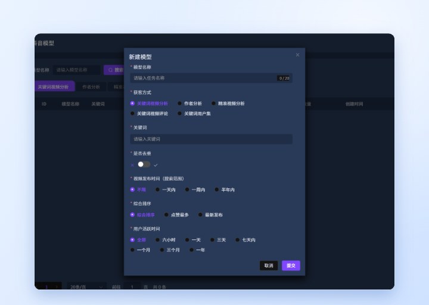Click the 关键词 column header in table
Screen dimensions: 429x305
point(98,104)
